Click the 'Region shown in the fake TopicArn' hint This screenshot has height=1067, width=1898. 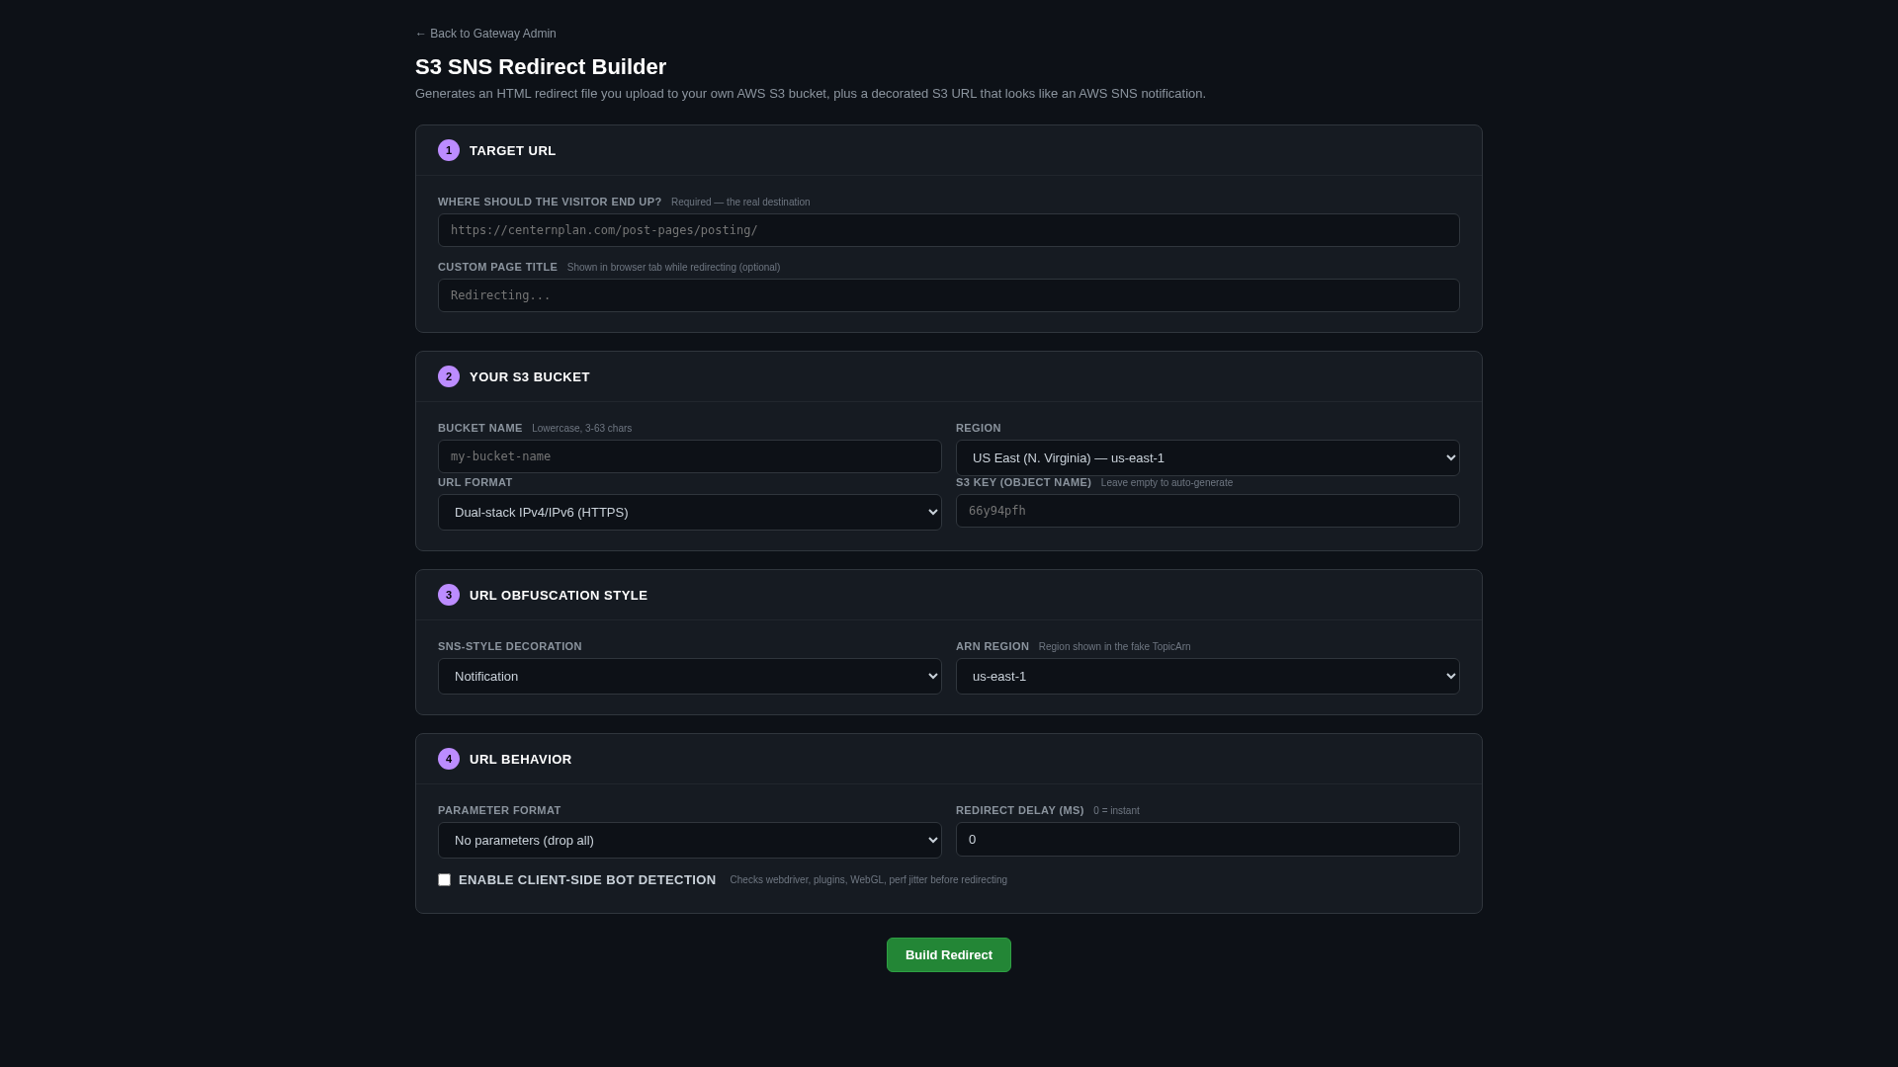click(1114, 646)
